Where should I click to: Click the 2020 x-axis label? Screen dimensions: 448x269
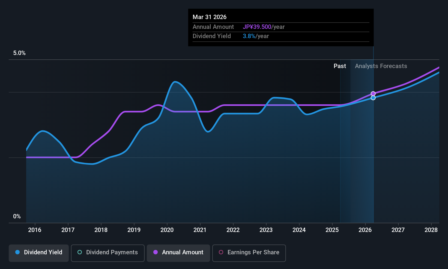[167, 230]
